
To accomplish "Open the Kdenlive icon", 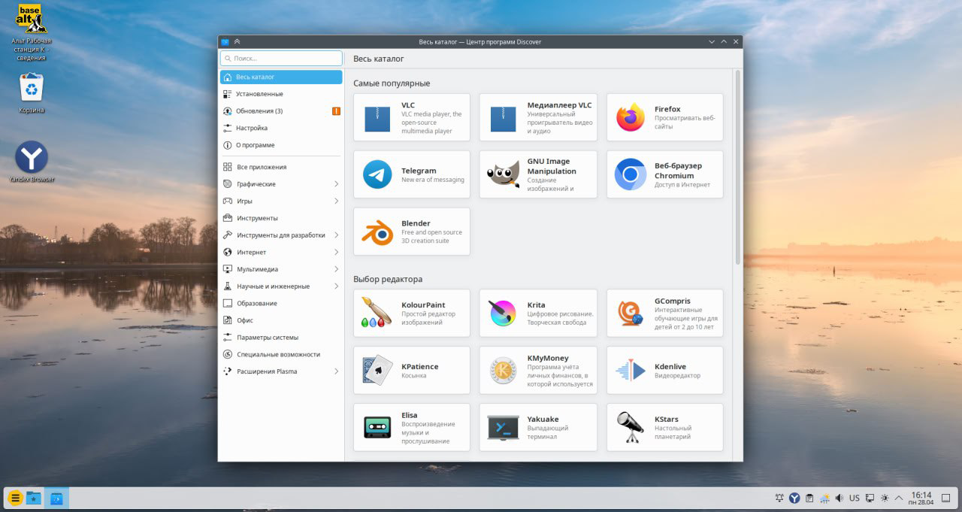I will (x=631, y=370).
